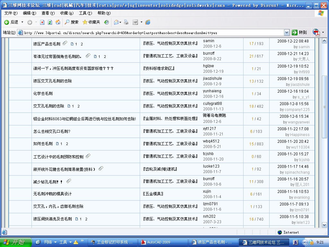Viewport: 329px width, 247px height.
Task: Switch to 液压产品去毛刺 taskbar window
Action: (x=213, y=242)
